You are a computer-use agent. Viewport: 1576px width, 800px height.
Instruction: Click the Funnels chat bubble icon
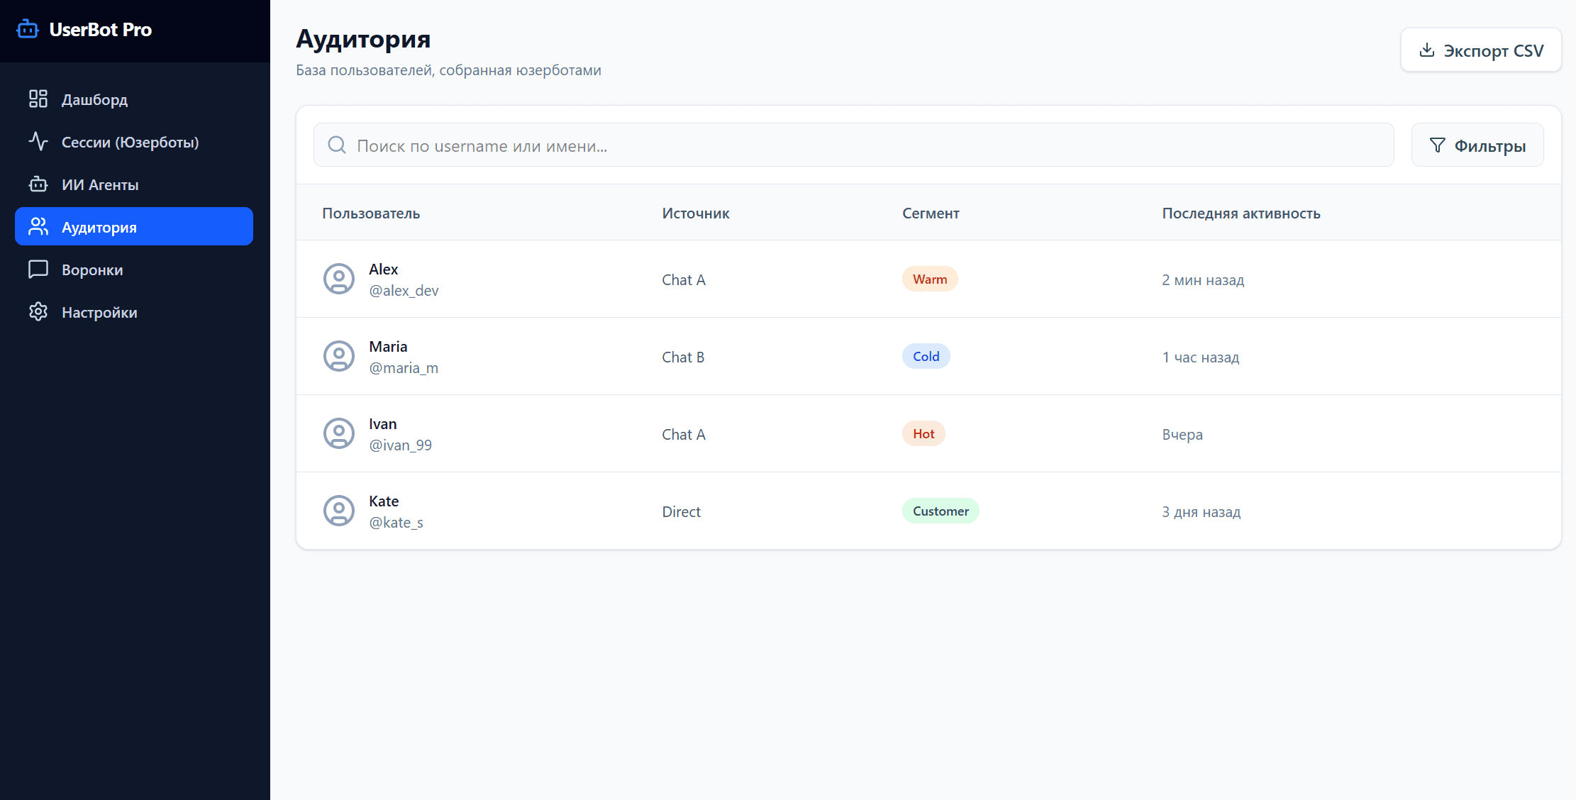pos(38,269)
